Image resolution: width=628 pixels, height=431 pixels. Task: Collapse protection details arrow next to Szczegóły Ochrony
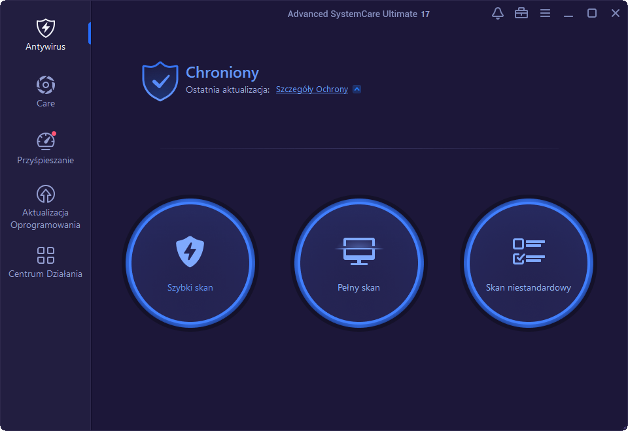[x=357, y=89]
